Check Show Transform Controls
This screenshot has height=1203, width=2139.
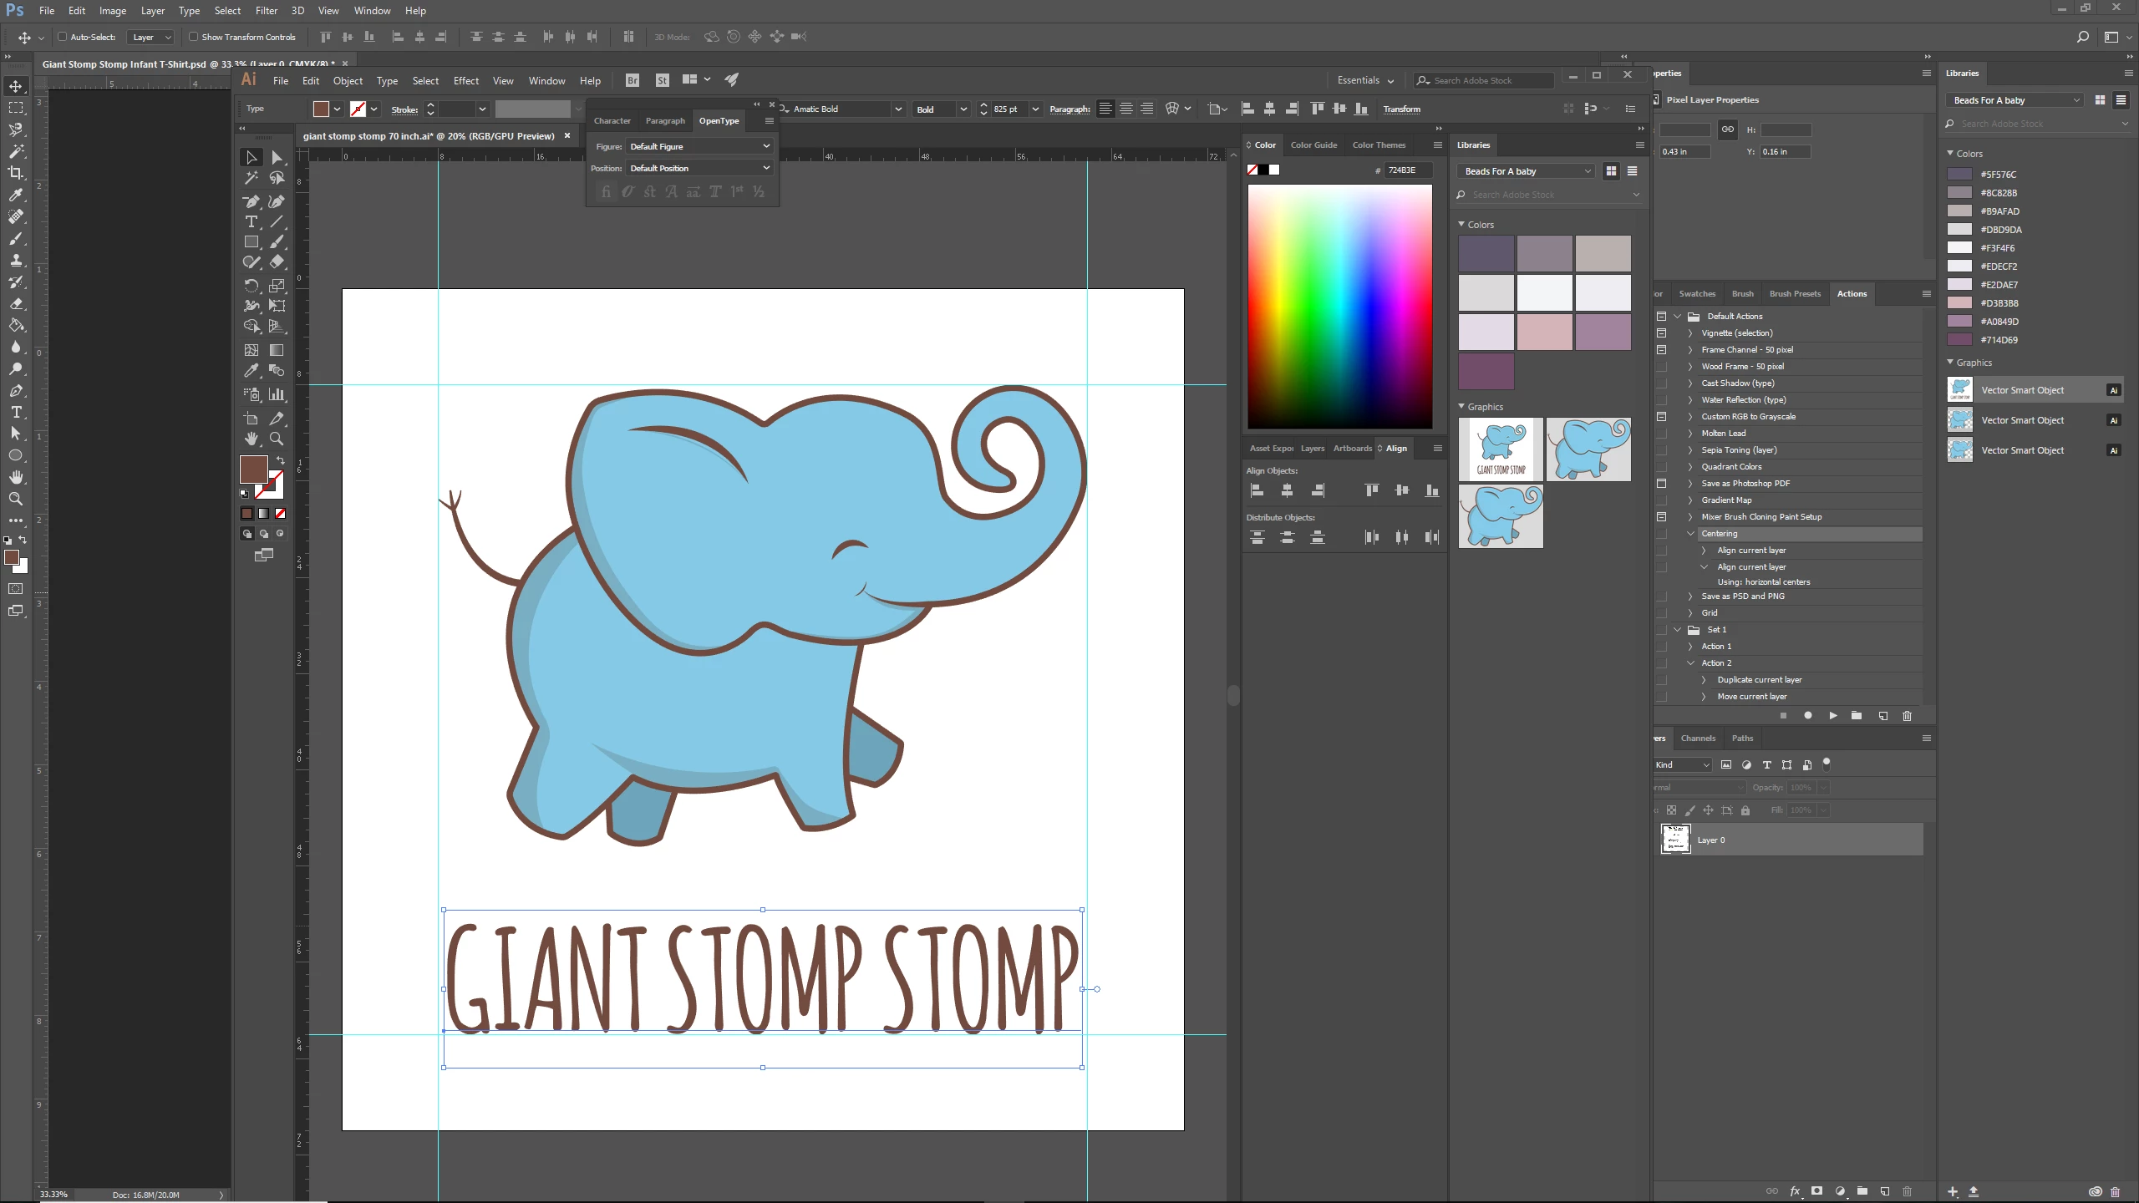coord(193,37)
